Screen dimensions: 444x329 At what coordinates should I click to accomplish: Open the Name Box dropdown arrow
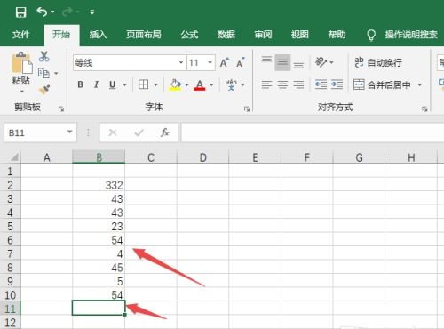[70, 132]
